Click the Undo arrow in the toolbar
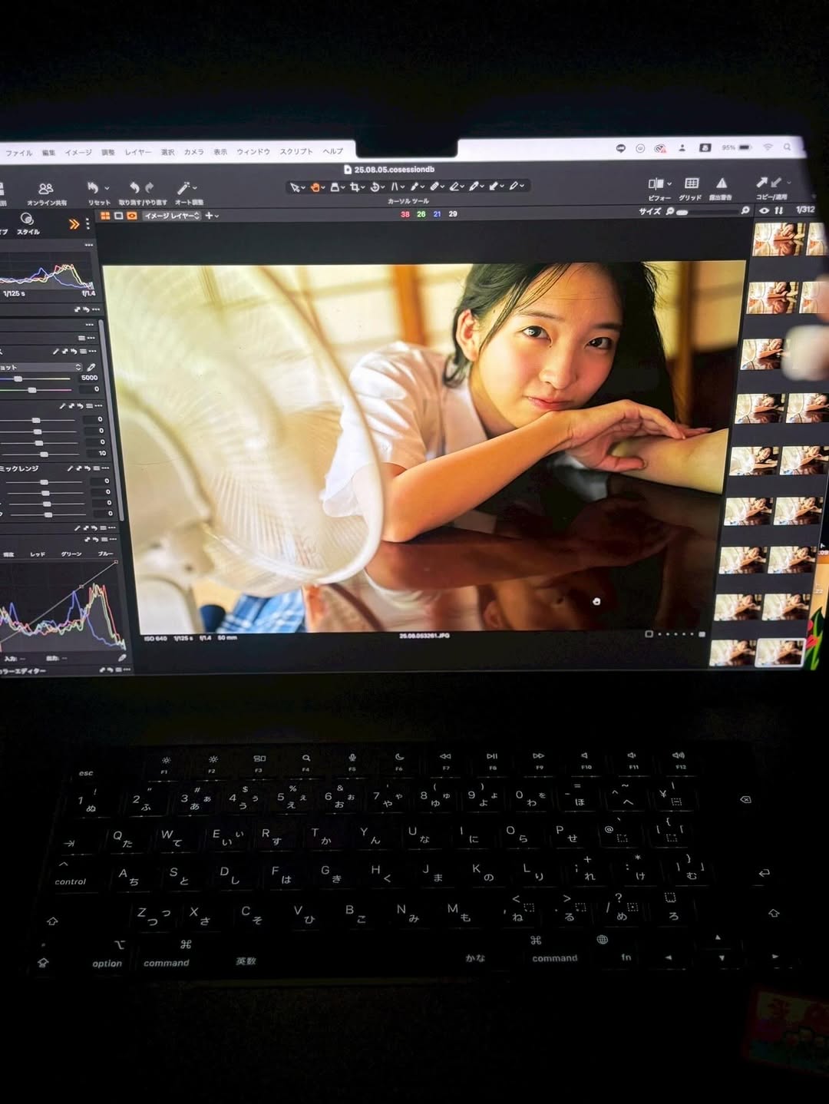Viewport: 829px width, 1104px height. 134,187
